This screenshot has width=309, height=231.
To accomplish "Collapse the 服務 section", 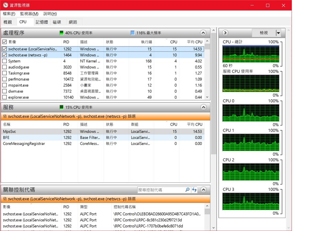I will point(203,107).
